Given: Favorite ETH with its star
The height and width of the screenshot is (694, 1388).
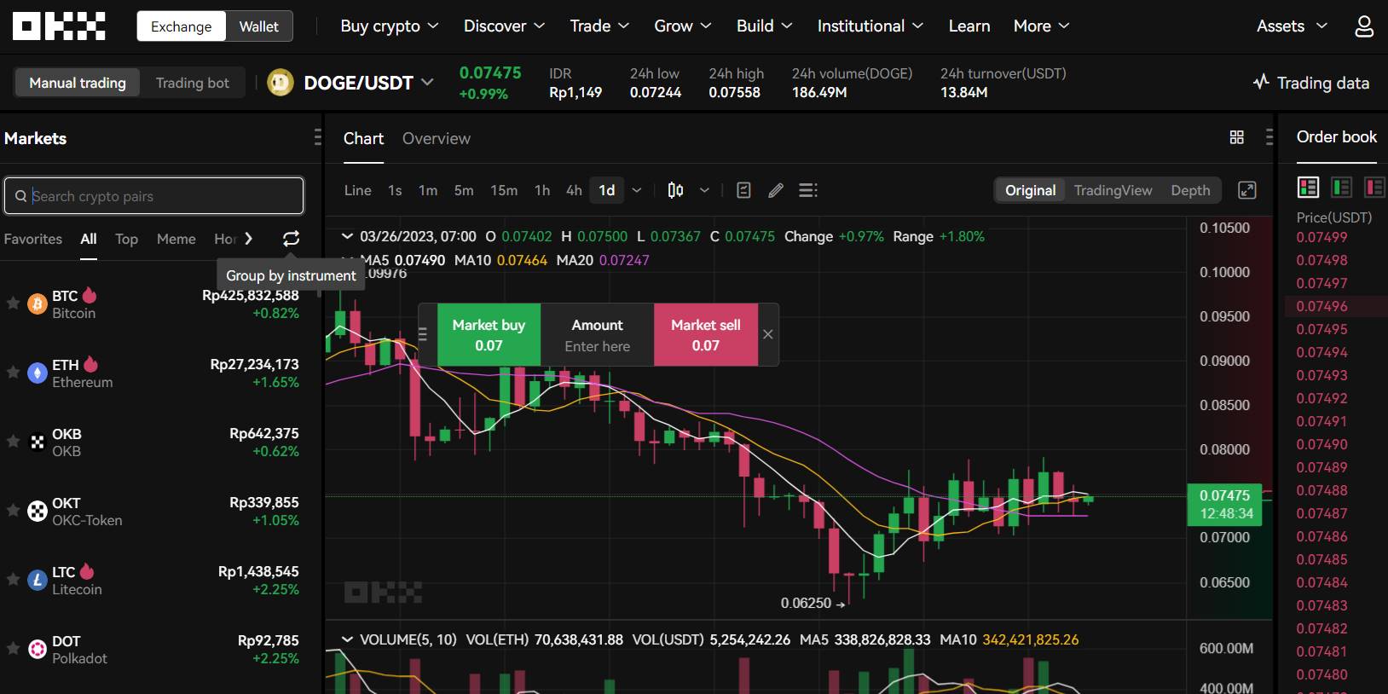Looking at the screenshot, I should [13, 373].
